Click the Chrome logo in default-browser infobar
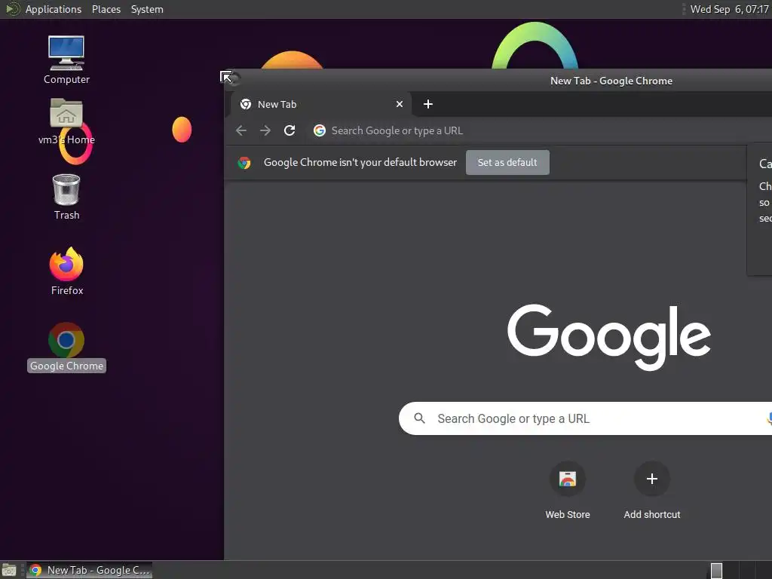The height and width of the screenshot is (579, 772). (x=244, y=163)
